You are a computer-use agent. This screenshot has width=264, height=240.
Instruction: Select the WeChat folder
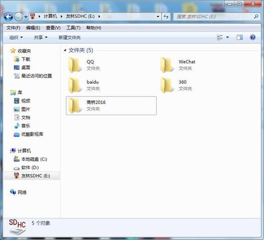[203, 65]
